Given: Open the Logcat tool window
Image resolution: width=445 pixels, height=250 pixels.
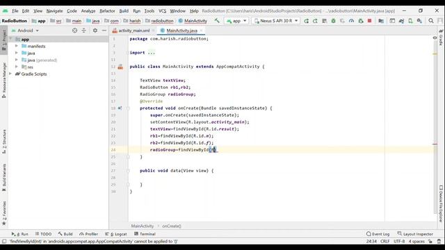Looking at the screenshot, I should 116,234.
